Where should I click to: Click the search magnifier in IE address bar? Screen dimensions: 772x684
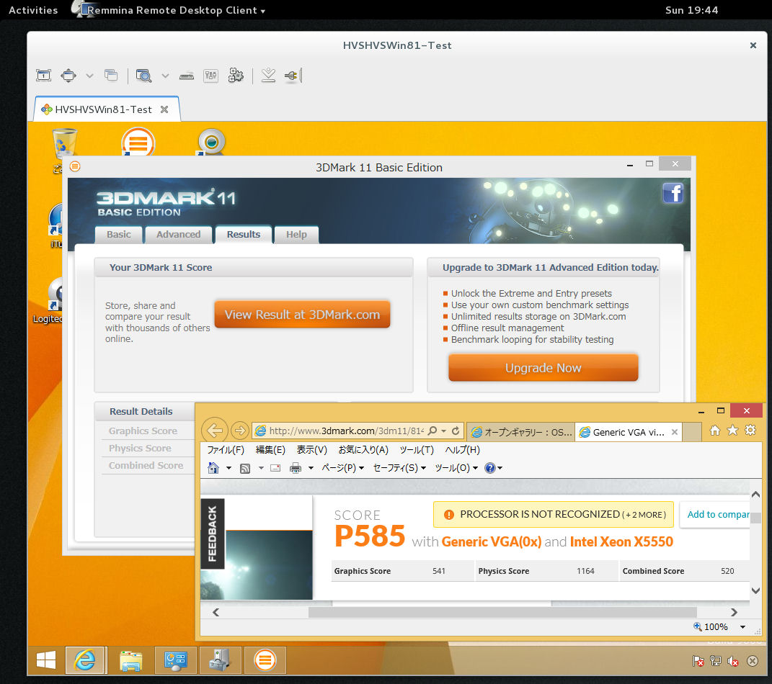point(432,431)
